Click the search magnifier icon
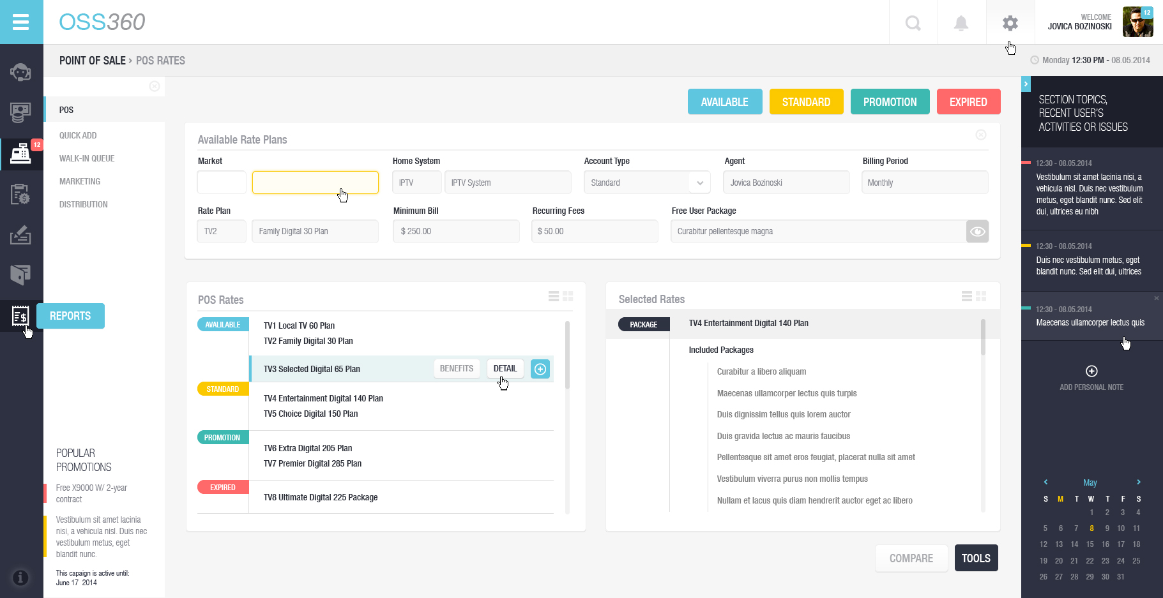 [x=913, y=23]
